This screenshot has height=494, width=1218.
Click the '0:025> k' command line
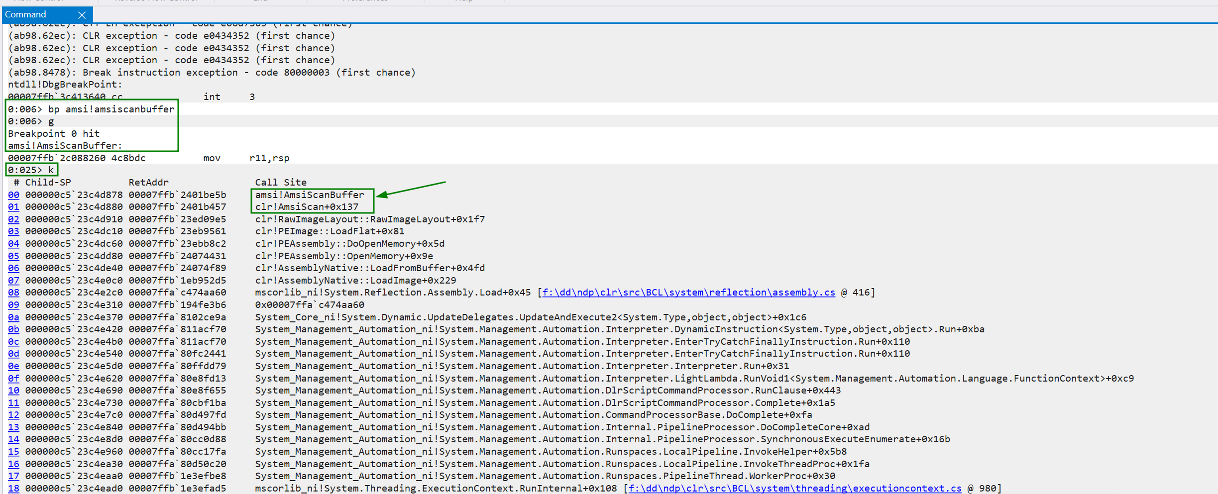pos(31,170)
